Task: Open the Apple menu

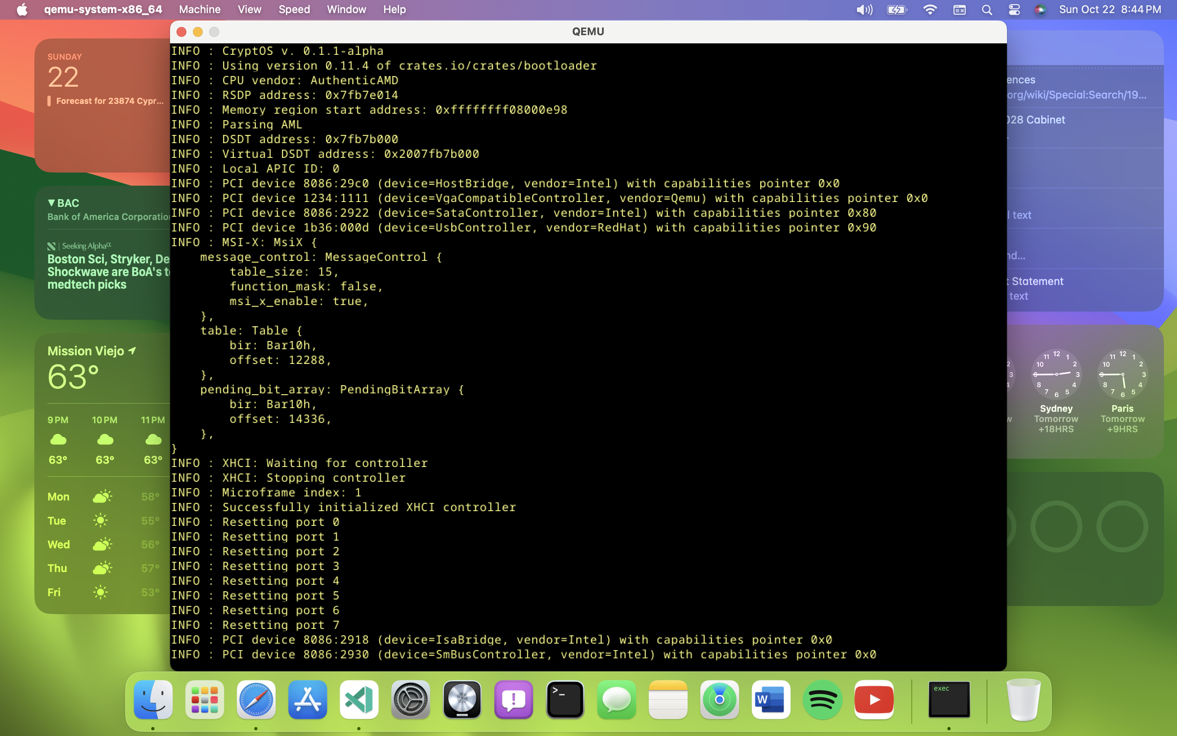Action: coord(22,10)
